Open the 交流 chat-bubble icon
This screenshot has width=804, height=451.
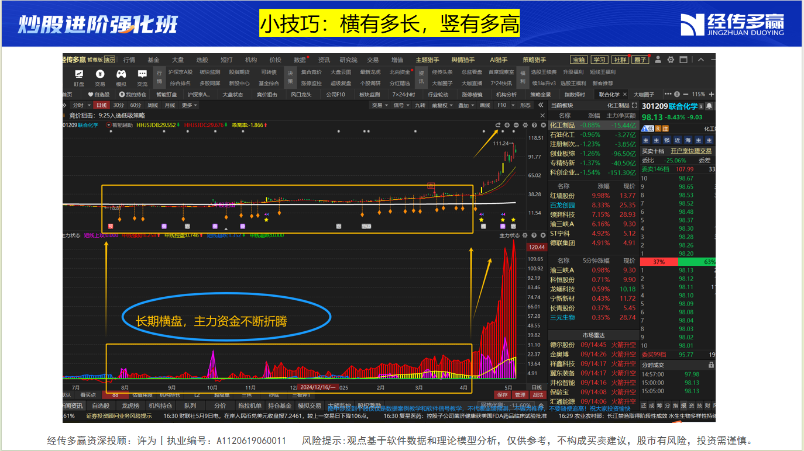[x=142, y=74]
